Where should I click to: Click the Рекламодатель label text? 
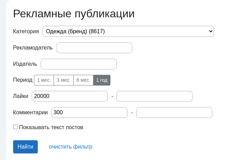pyautogui.click(x=33, y=48)
